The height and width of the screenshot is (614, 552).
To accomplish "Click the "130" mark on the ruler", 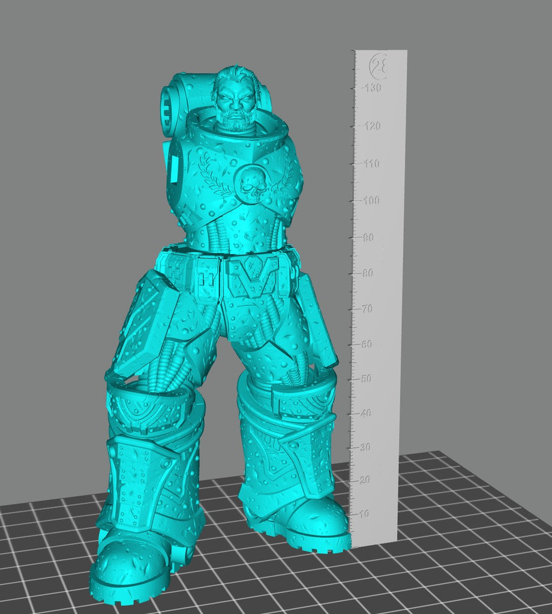I will click(372, 88).
